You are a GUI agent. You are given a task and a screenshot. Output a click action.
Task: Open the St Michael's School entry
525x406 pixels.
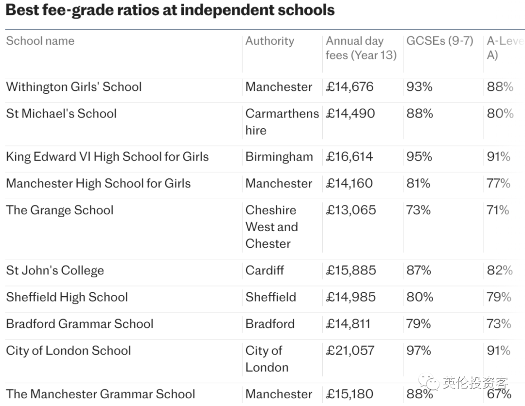tap(61, 114)
